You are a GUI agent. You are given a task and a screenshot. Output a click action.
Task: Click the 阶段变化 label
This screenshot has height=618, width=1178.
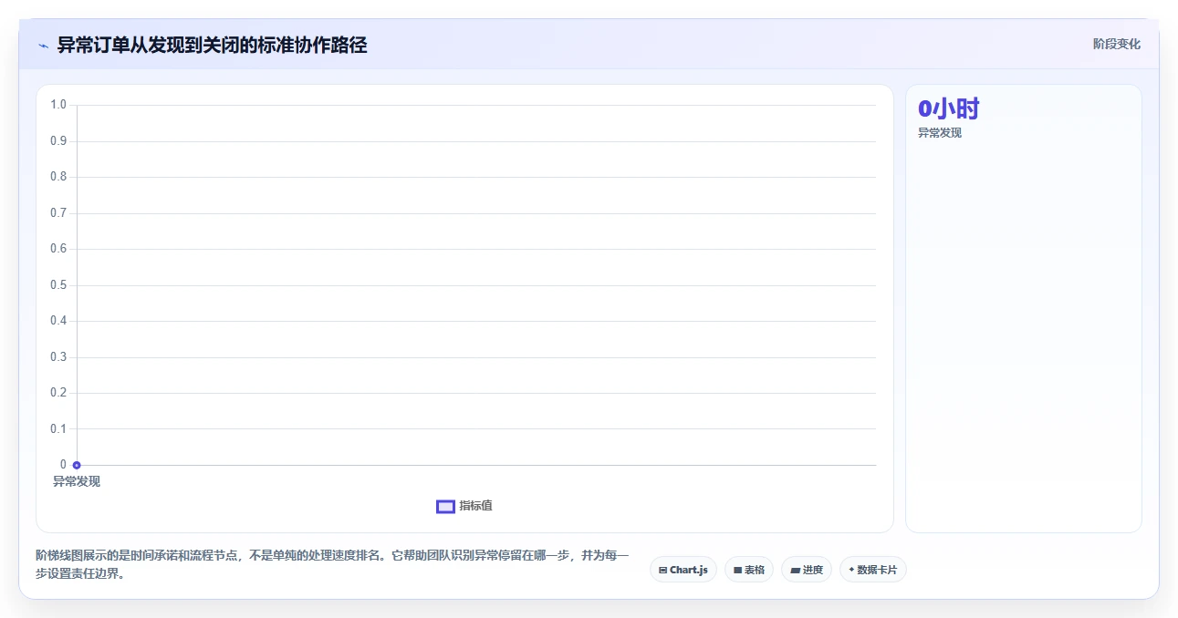pyautogui.click(x=1117, y=44)
